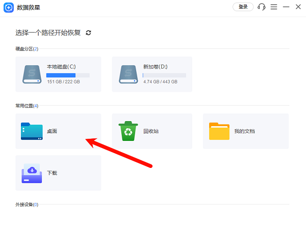Click the 新加卷(D:) label
Screen dimensions: 306x231
[x=156, y=67]
